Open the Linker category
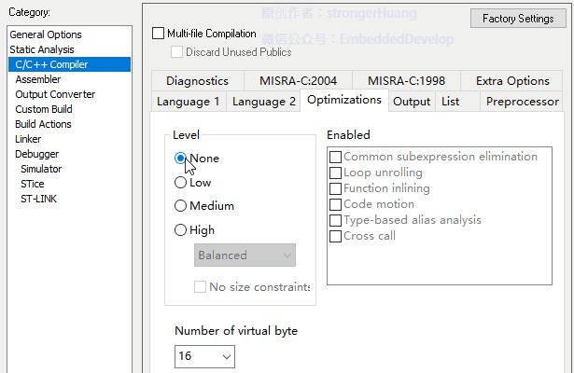Image resolution: width=574 pixels, height=373 pixels. pyautogui.click(x=28, y=139)
